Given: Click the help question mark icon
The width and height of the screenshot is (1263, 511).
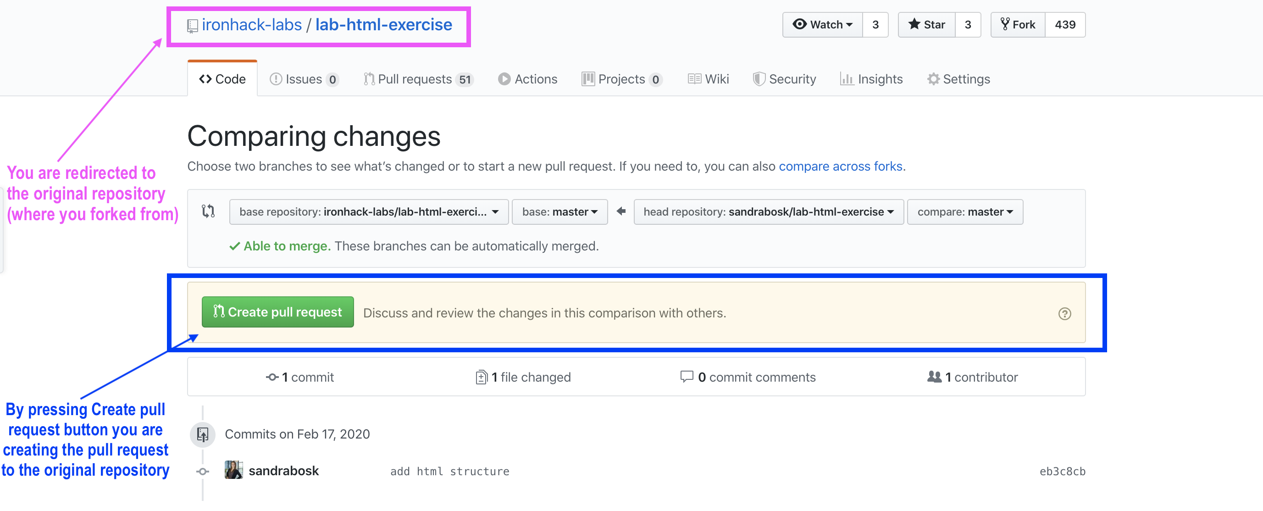Looking at the screenshot, I should tap(1064, 314).
